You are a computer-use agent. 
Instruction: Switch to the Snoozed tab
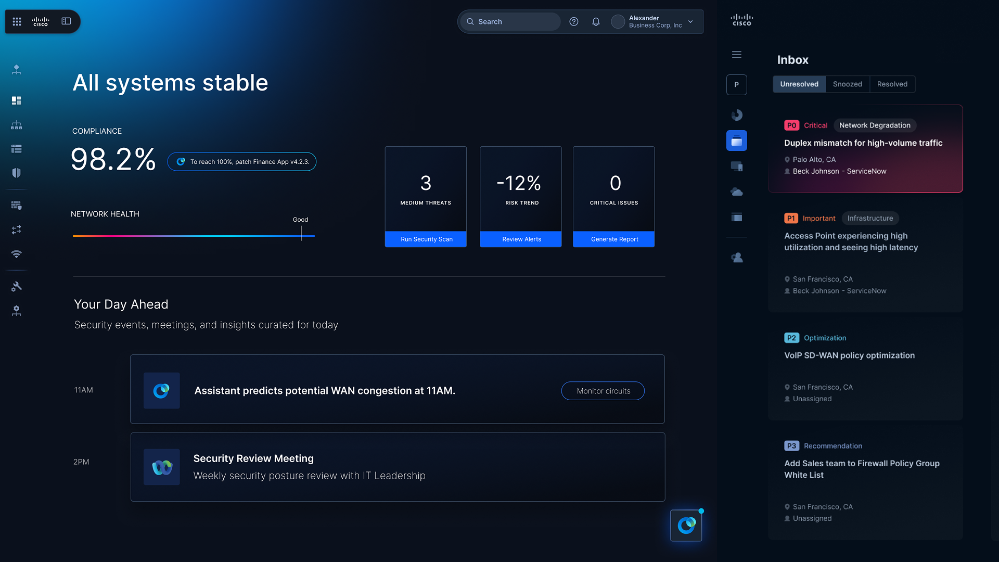[x=847, y=84]
